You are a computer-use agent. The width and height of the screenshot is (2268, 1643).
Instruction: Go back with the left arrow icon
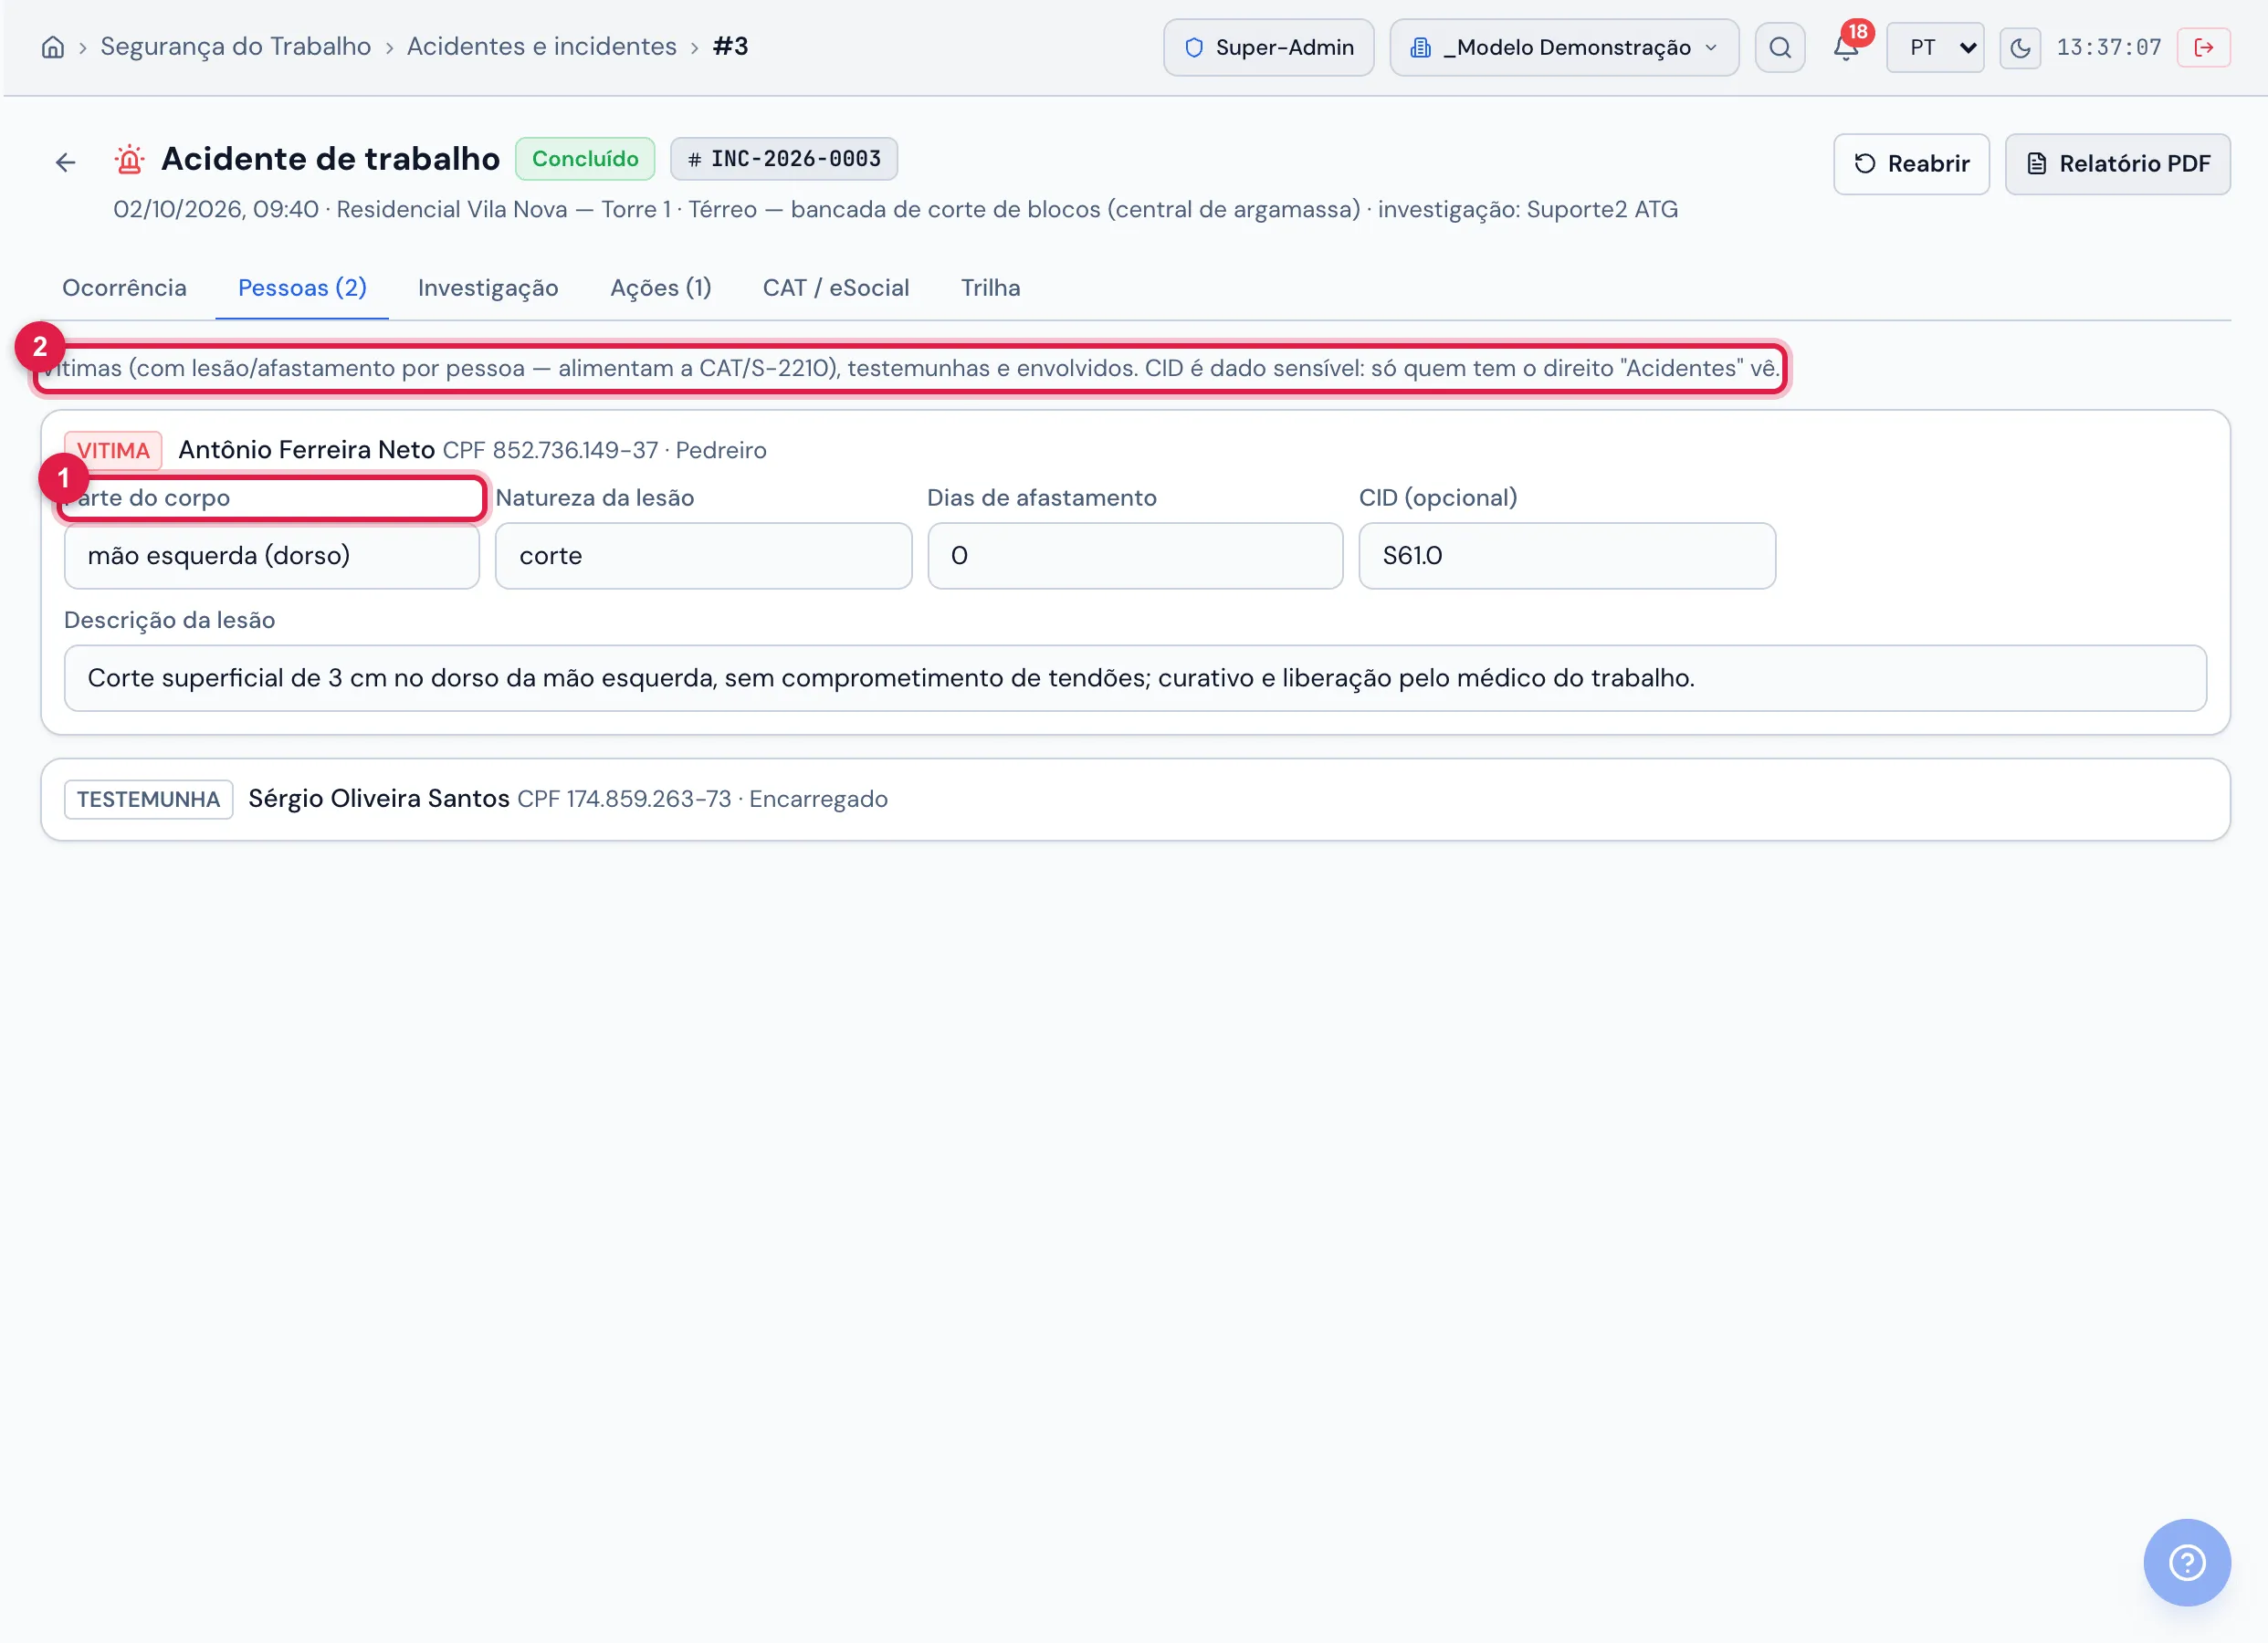(66, 162)
